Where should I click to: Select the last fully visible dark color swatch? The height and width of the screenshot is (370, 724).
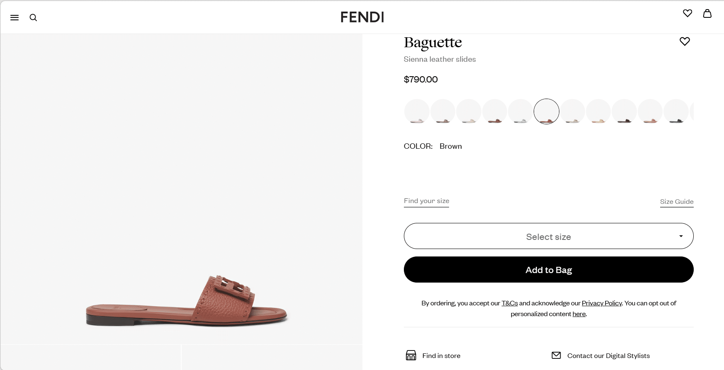tap(676, 111)
